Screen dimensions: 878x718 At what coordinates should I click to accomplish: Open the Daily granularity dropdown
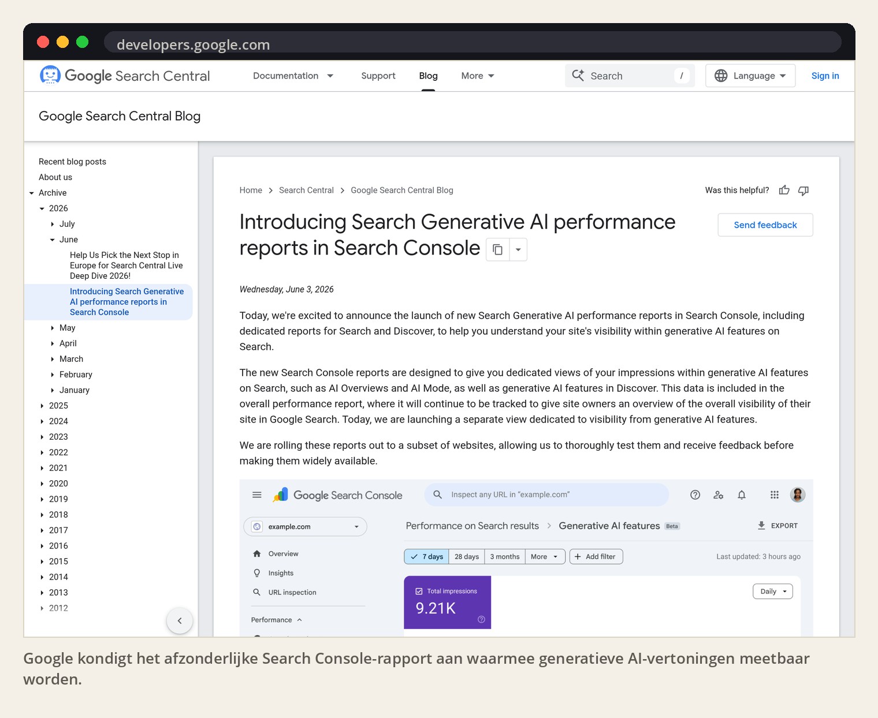click(773, 591)
